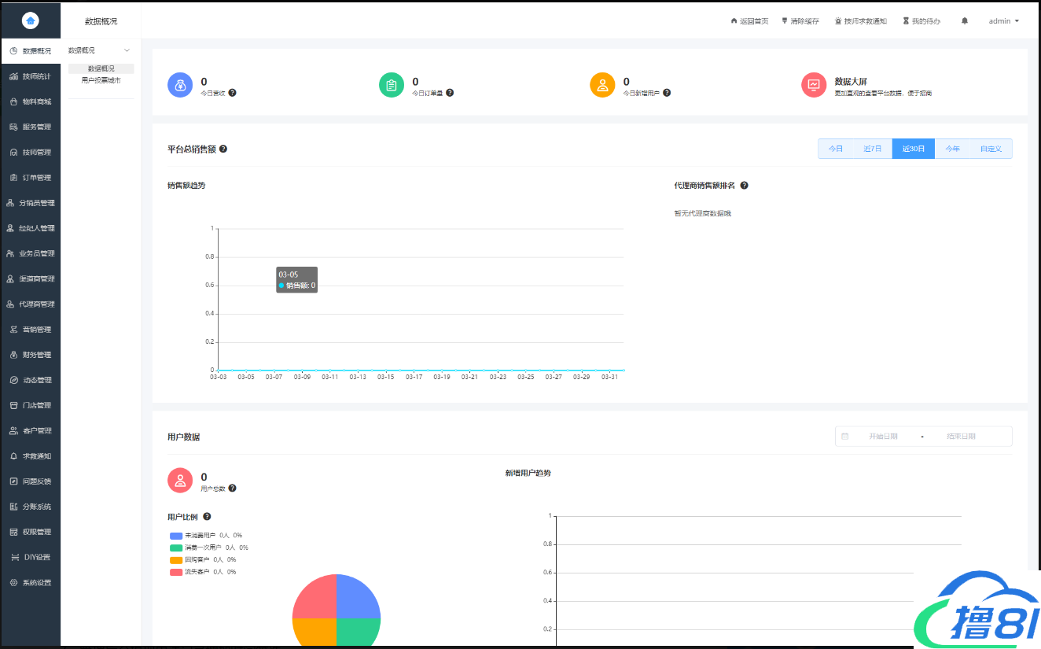Switch to the 近7日 tab
This screenshot has width=1041, height=649.
(873, 149)
